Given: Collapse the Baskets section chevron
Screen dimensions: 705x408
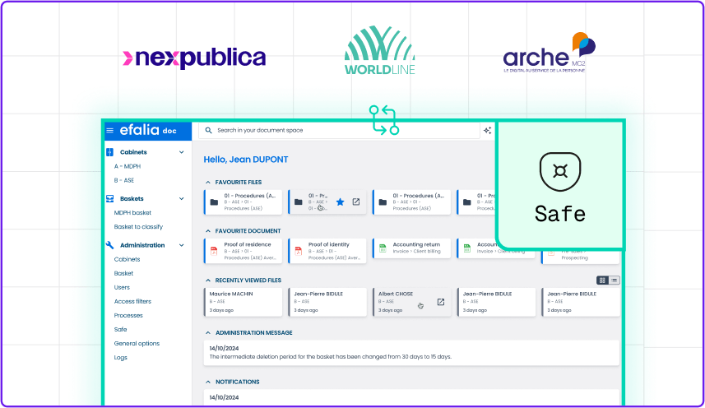Looking at the screenshot, I should click(x=182, y=198).
